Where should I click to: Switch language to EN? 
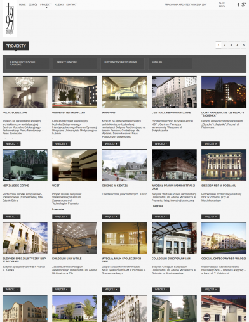click(224, 3)
